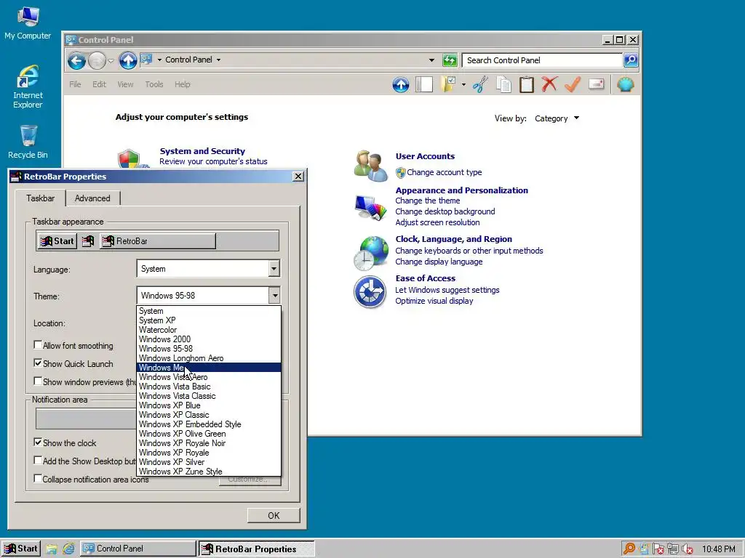Open Adjust screen resolution link
The height and width of the screenshot is (558, 745).
pyautogui.click(x=437, y=222)
